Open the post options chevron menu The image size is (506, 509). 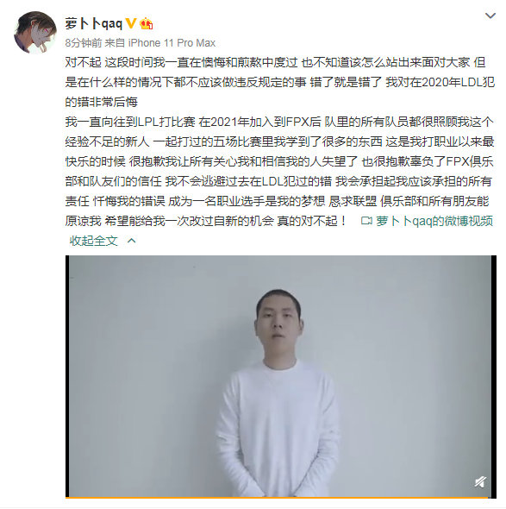(x=490, y=16)
